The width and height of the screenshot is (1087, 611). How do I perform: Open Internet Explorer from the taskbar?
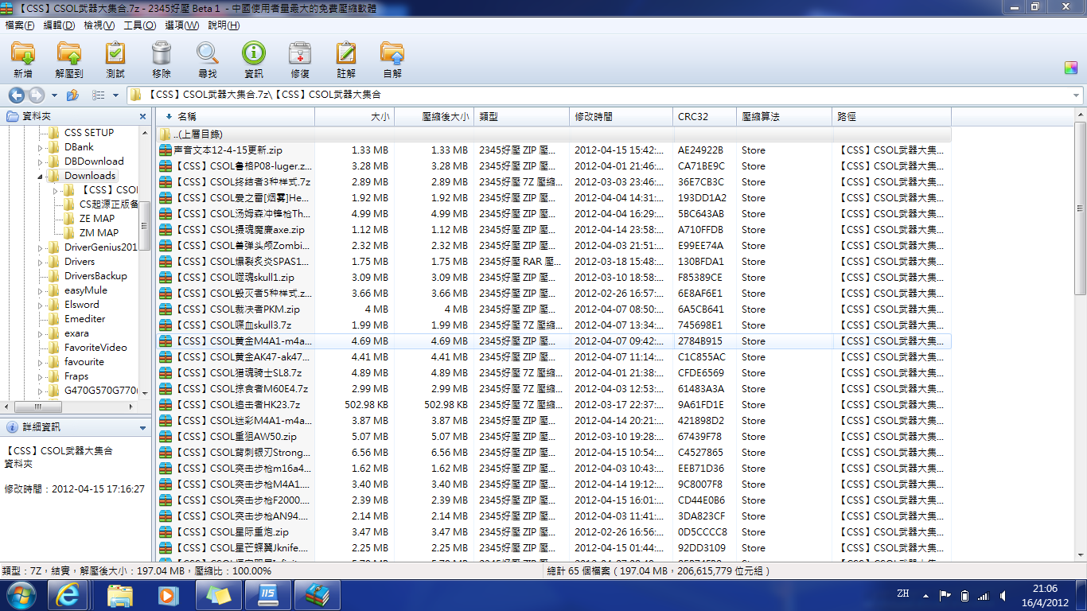tap(67, 594)
